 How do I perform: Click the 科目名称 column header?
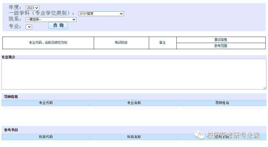click(134, 137)
